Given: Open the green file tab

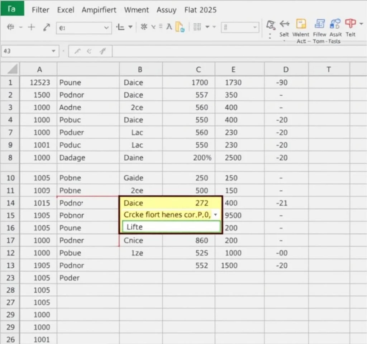Looking at the screenshot, I should 12,9.
